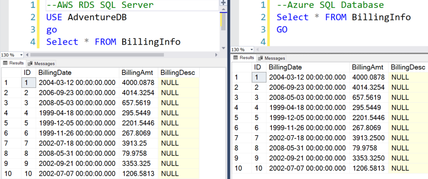Click 4000.0878 amount cell in AWS results
Image resolution: width=428 pixels, height=179 pixels.
tap(139, 83)
